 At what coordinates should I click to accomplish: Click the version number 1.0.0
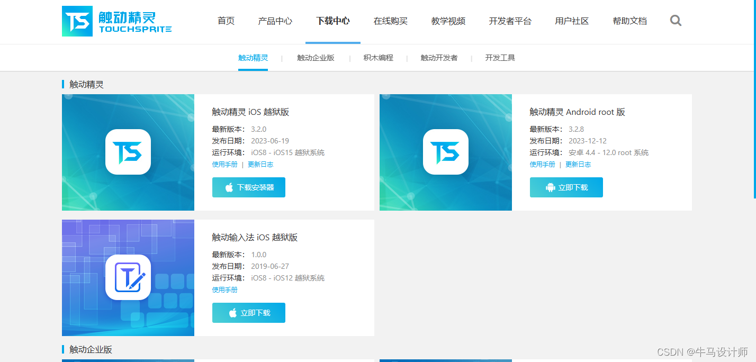point(259,255)
